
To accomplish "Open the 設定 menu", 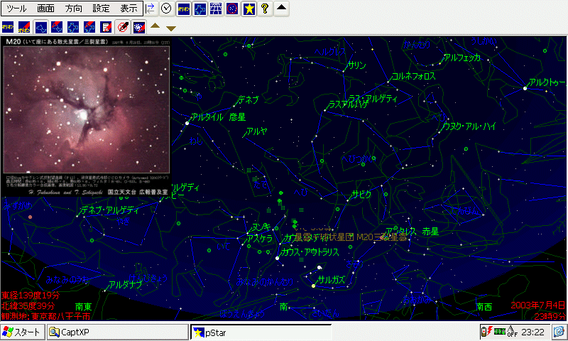I will click(x=101, y=9).
